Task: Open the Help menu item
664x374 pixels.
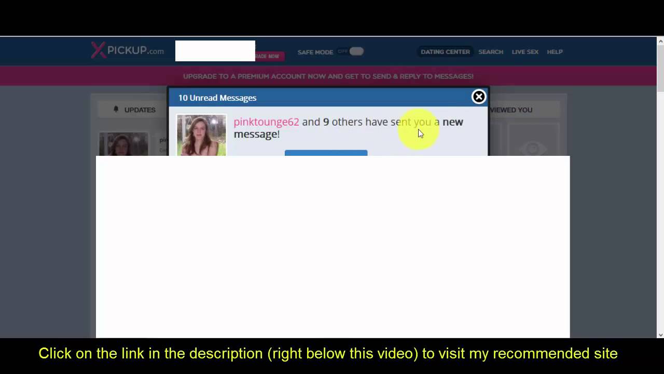Action: (555, 52)
